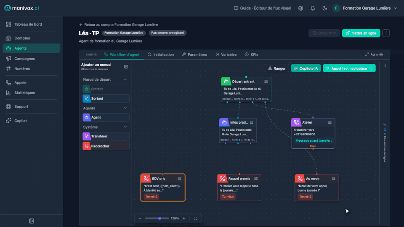Open Numéros in sidebar
This screenshot has width=404, height=227.
(x=31, y=69)
